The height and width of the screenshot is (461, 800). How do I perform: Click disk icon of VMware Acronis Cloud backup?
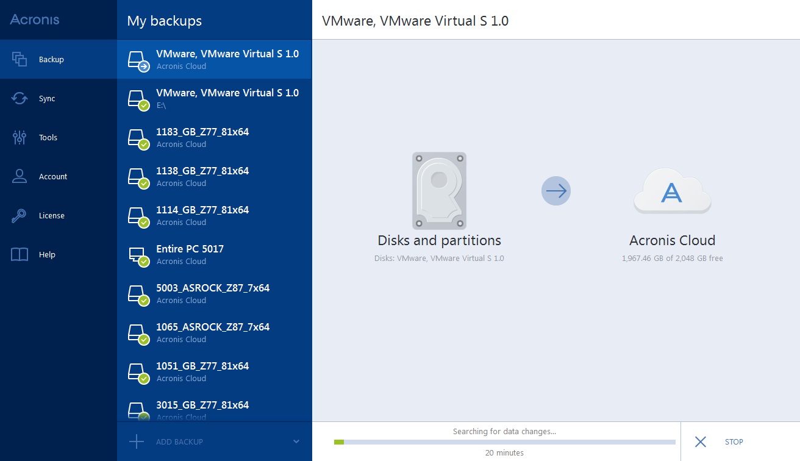(x=138, y=61)
